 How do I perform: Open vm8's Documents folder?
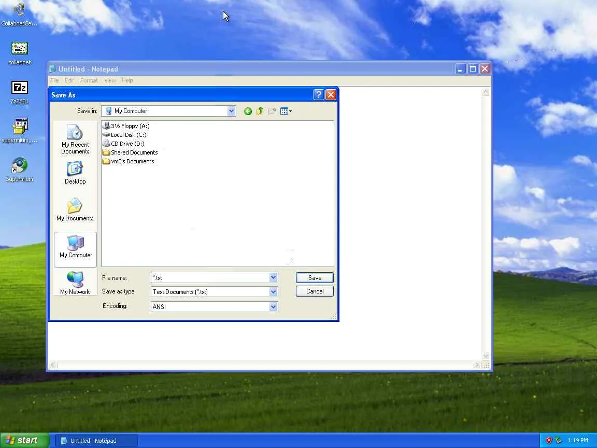click(x=129, y=161)
